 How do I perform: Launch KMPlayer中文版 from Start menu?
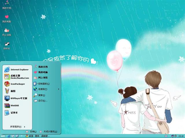(x=17, y=98)
